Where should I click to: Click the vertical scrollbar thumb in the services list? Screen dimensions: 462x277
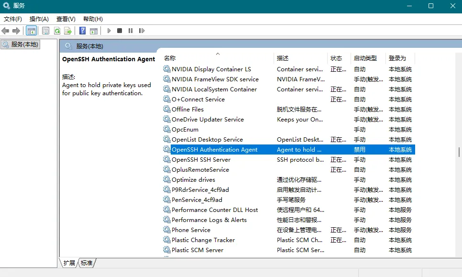click(459, 152)
